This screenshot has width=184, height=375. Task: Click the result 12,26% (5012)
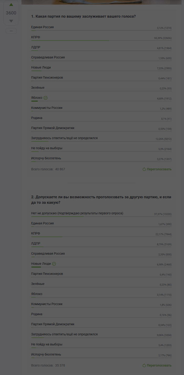point(163,139)
